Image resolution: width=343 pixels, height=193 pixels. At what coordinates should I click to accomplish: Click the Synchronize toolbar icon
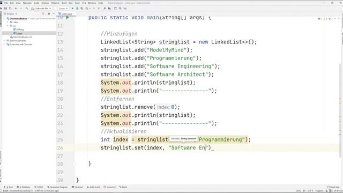point(10,9)
